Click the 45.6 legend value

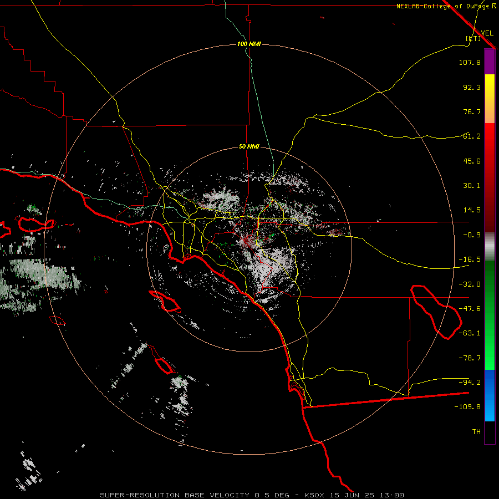(x=472, y=161)
